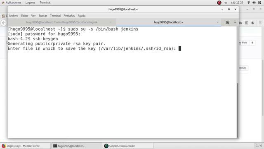Toggle the Firefox sidebar icon
The height and width of the screenshot is (149, 264).
[247, 23]
